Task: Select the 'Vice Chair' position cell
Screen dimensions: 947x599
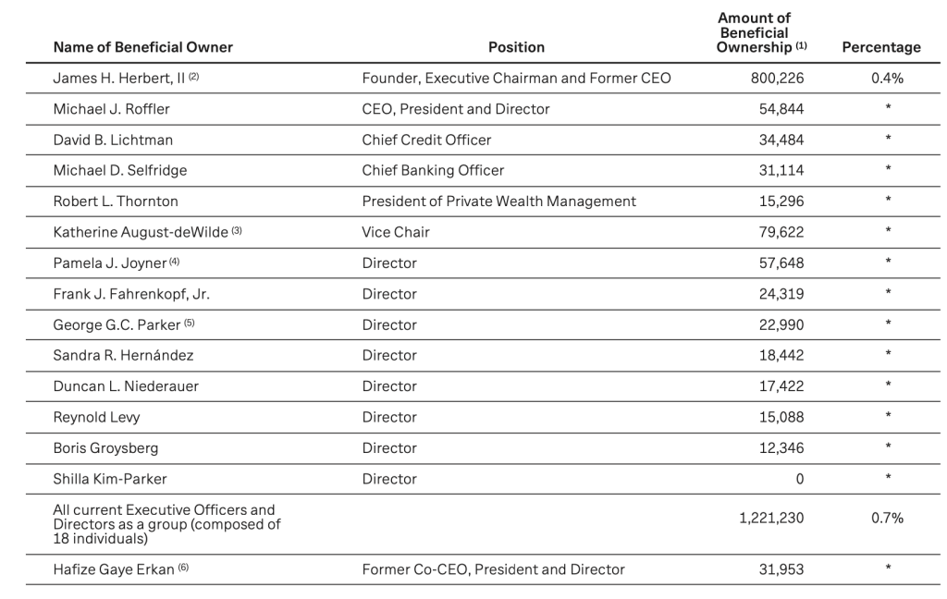Action: tap(396, 232)
